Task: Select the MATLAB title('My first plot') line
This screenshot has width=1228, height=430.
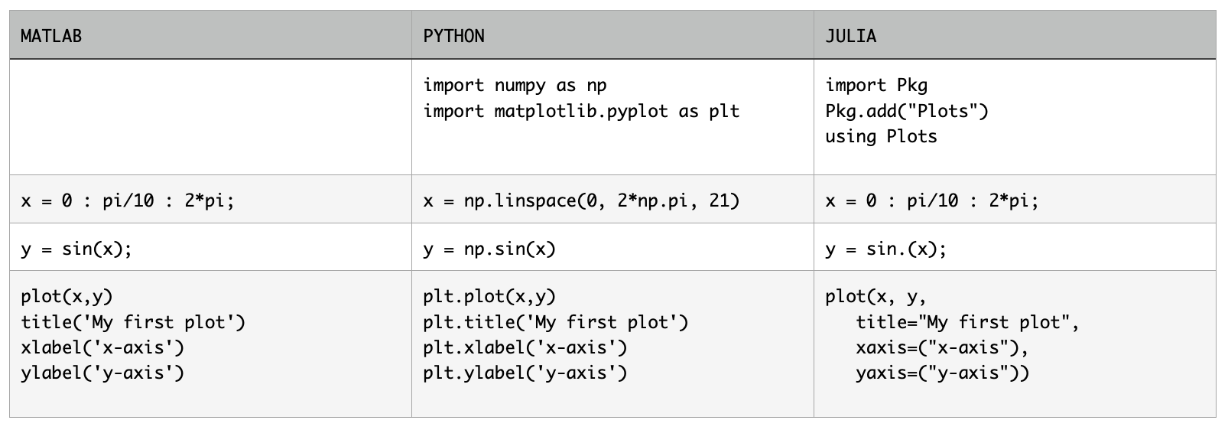Action: point(133,322)
